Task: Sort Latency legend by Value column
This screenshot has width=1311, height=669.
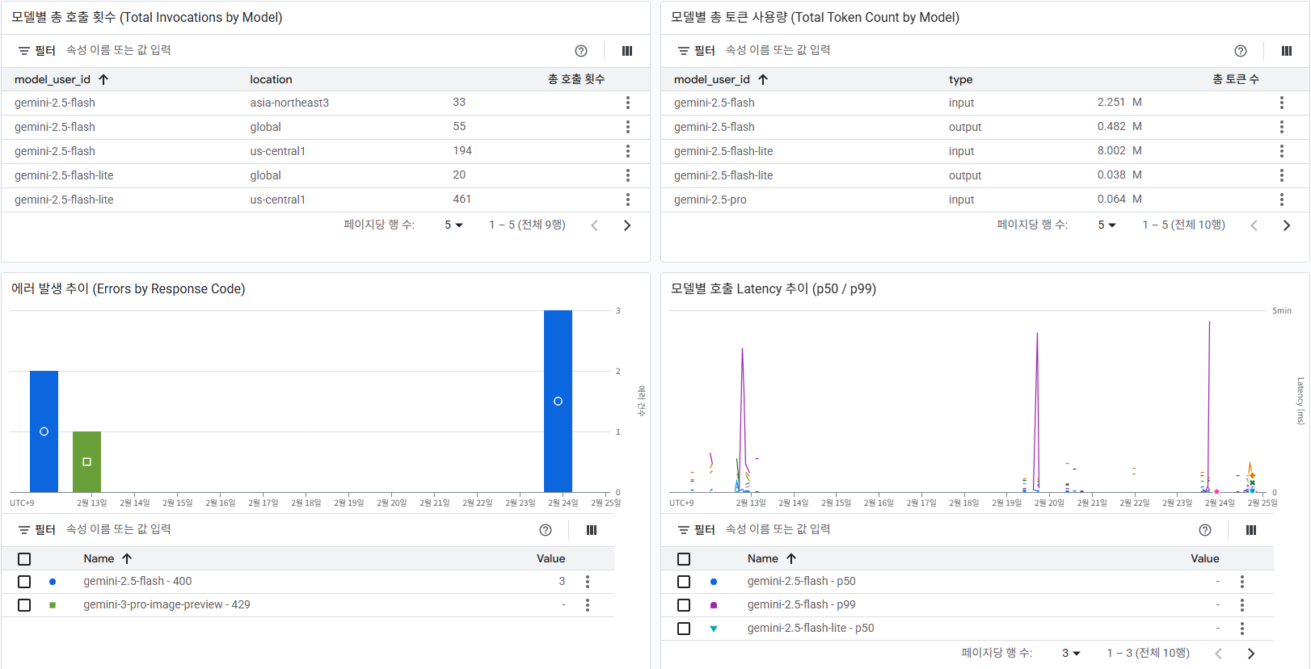Action: coord(1204,559)
